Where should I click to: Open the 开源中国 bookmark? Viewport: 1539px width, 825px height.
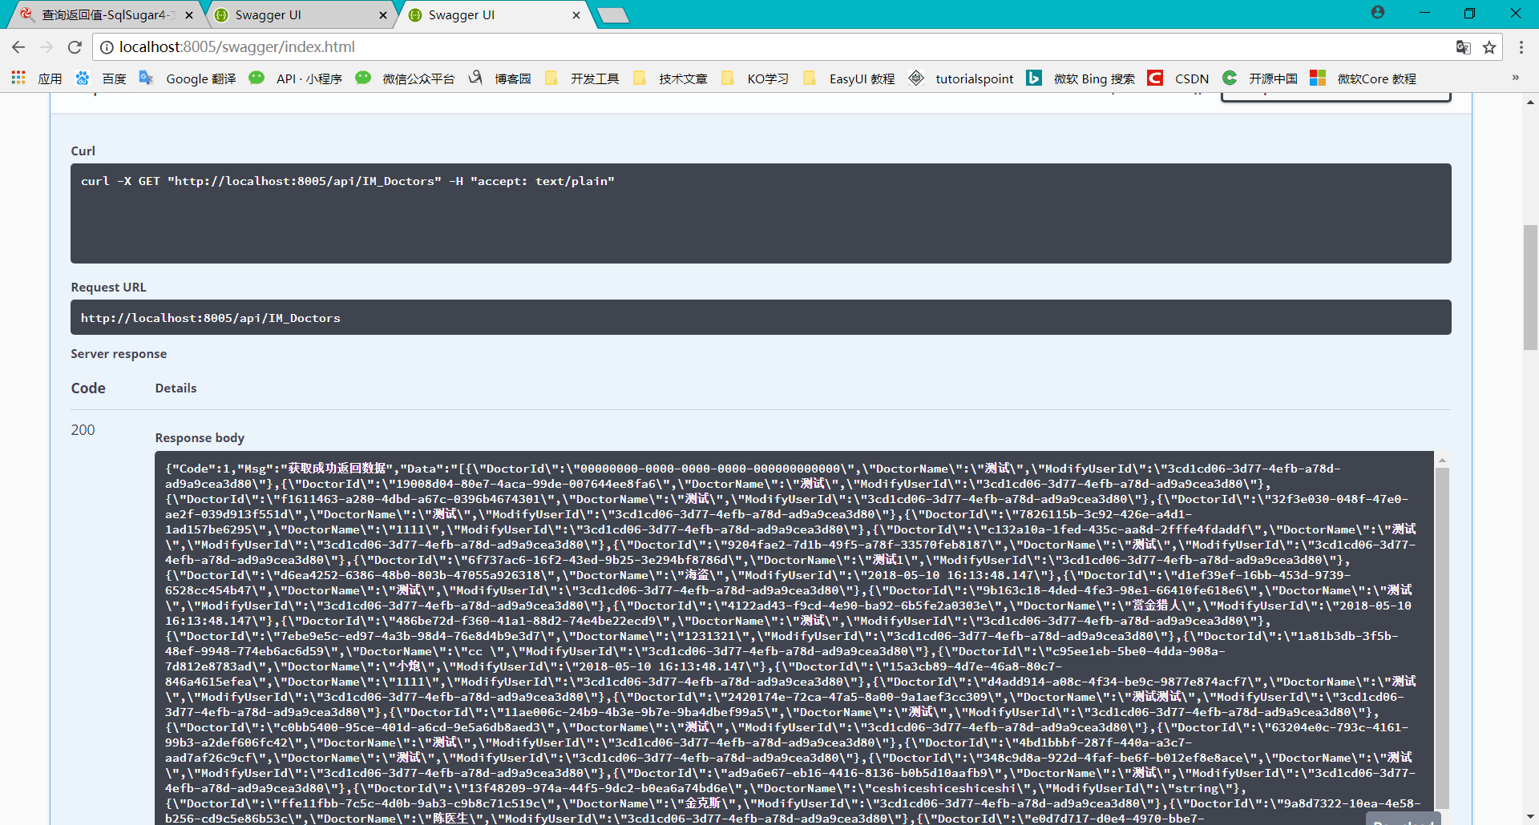click(1260, 78)
